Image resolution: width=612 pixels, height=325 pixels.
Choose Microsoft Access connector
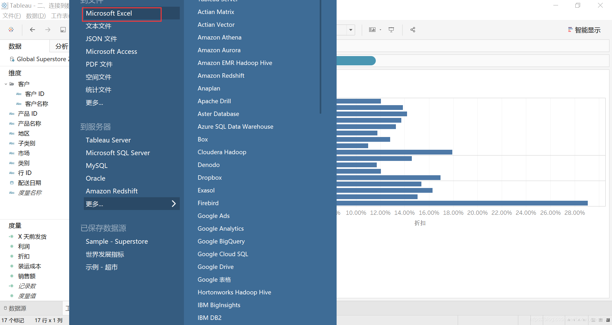111,52
